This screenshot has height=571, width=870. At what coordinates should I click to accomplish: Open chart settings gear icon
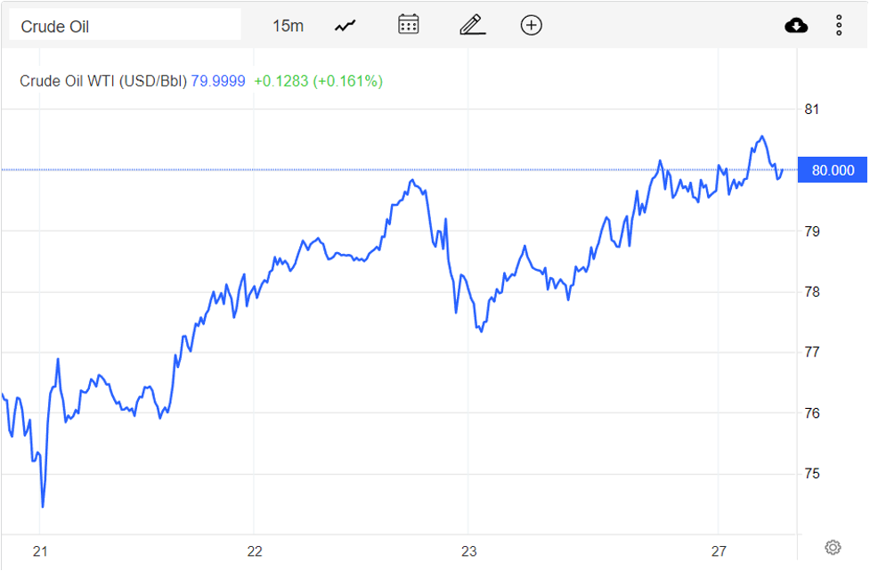tap(833, 547)
